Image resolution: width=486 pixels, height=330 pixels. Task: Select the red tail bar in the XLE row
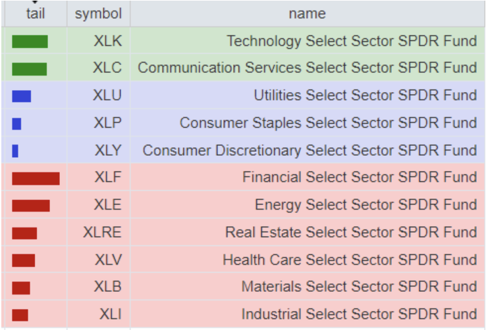tap(30, 206)
